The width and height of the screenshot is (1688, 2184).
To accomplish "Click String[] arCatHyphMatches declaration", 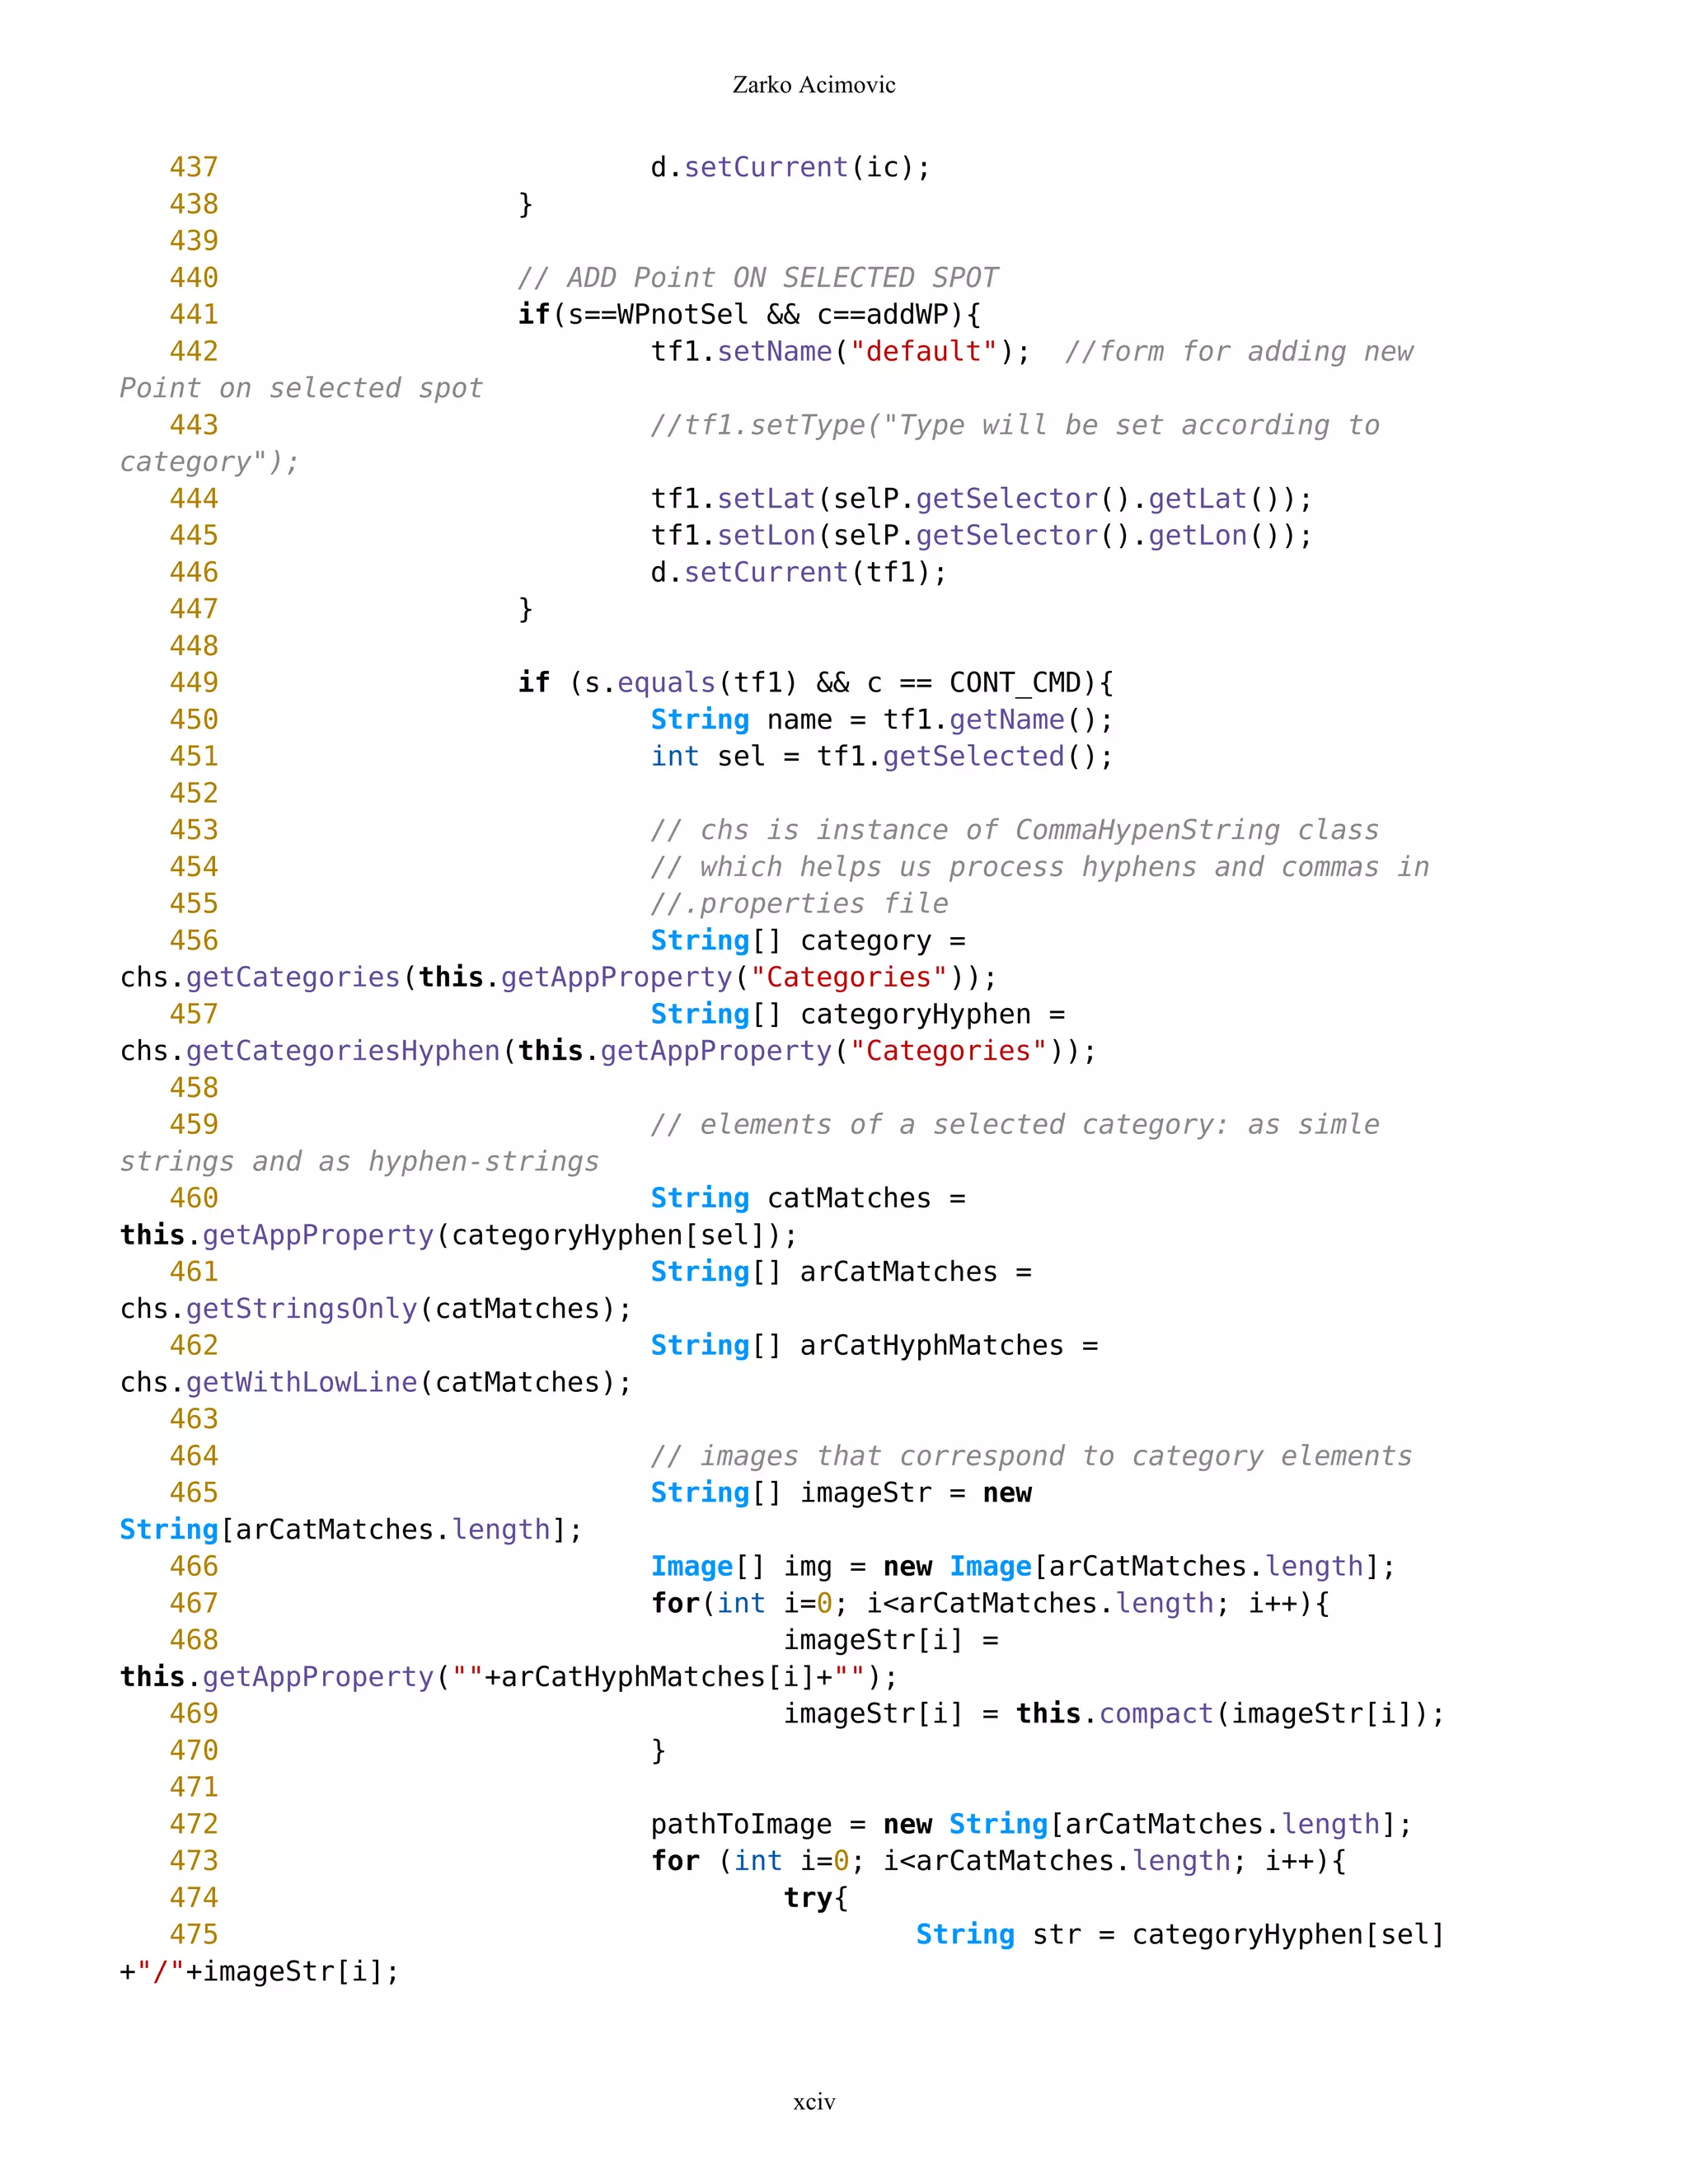I will tap(874, 1346).
